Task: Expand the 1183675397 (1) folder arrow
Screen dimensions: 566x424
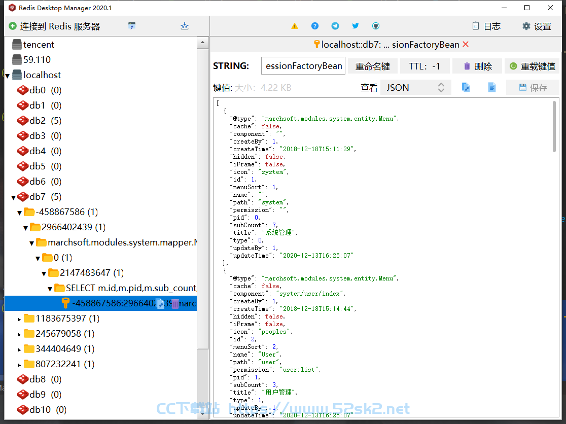Action: tap(19, 319)
